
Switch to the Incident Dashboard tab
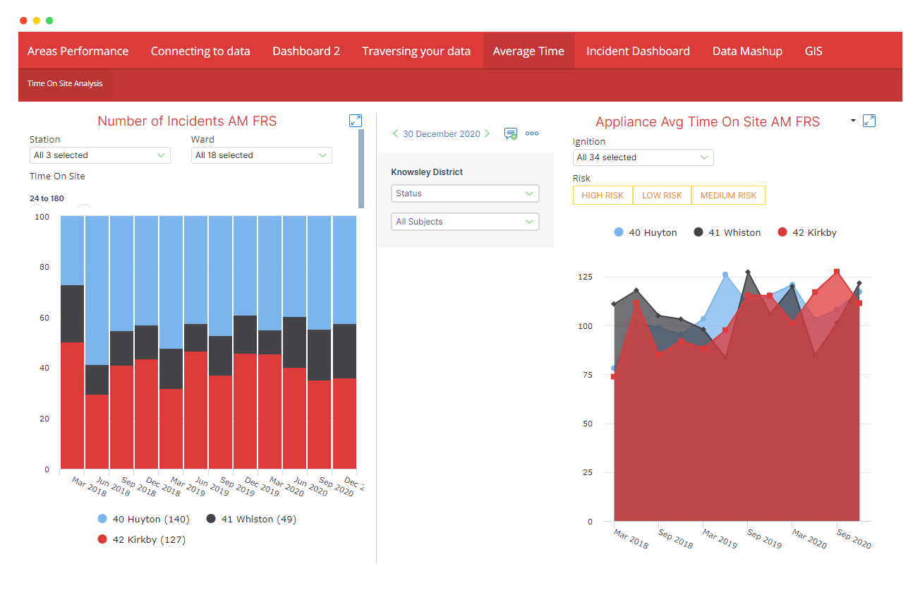pos(638,51)
